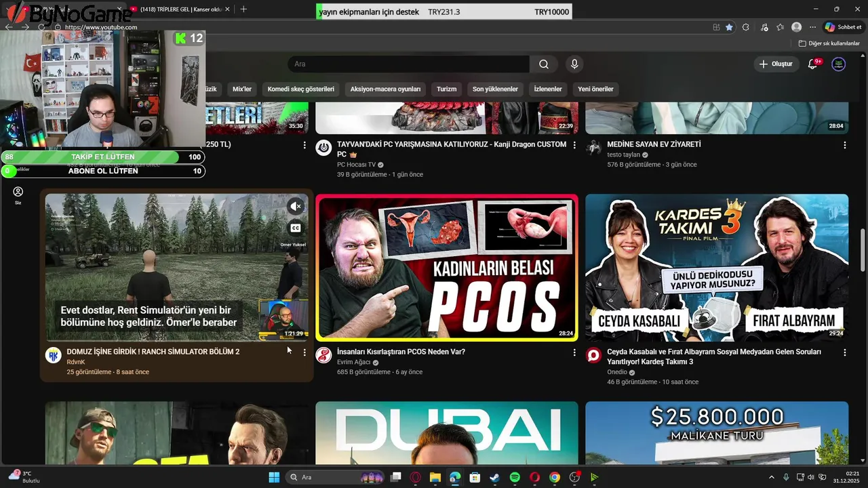Viewport: 868px width, 488px height.
Task: Open Steam from the taskbar
Action: coord(495,477)
